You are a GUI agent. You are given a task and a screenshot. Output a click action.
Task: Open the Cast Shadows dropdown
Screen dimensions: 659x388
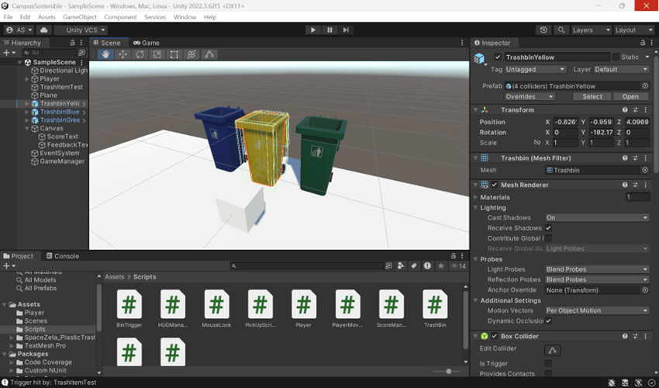click(596, 218)
